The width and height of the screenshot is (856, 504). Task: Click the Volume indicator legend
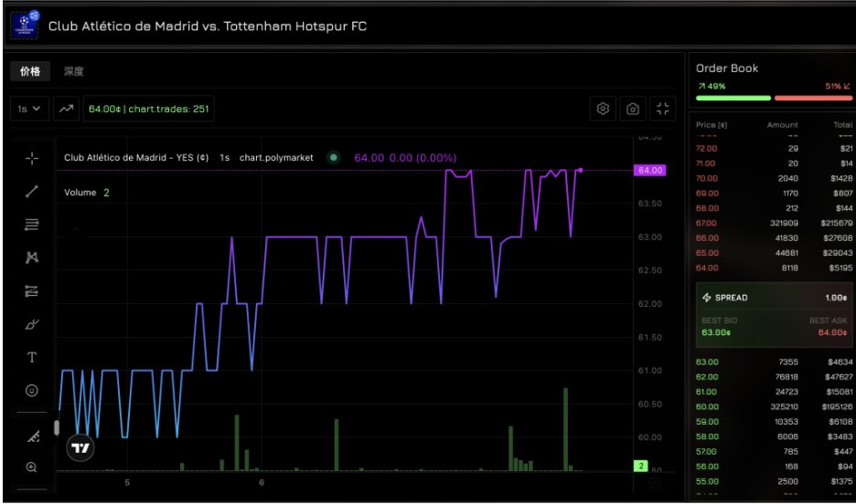click(x=87, y=193)
